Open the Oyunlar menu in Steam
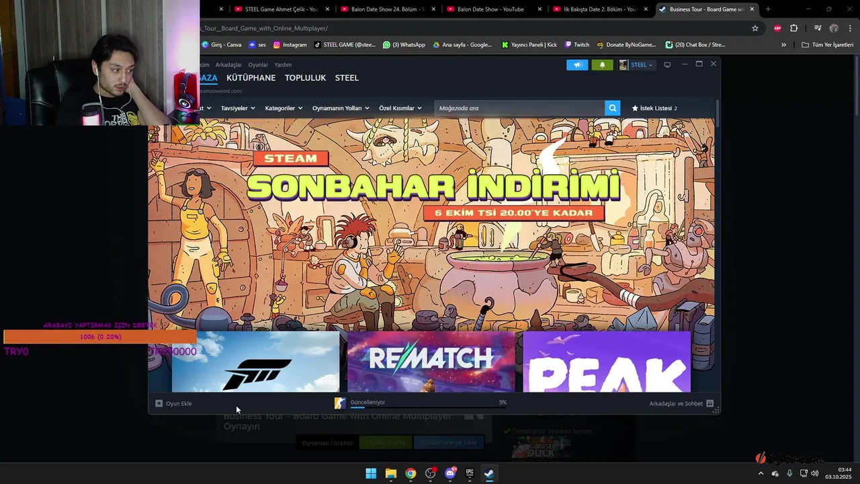This screenshot has height=484, width=860. click(258, 65)
